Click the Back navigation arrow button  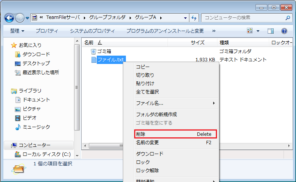[9, 17]
